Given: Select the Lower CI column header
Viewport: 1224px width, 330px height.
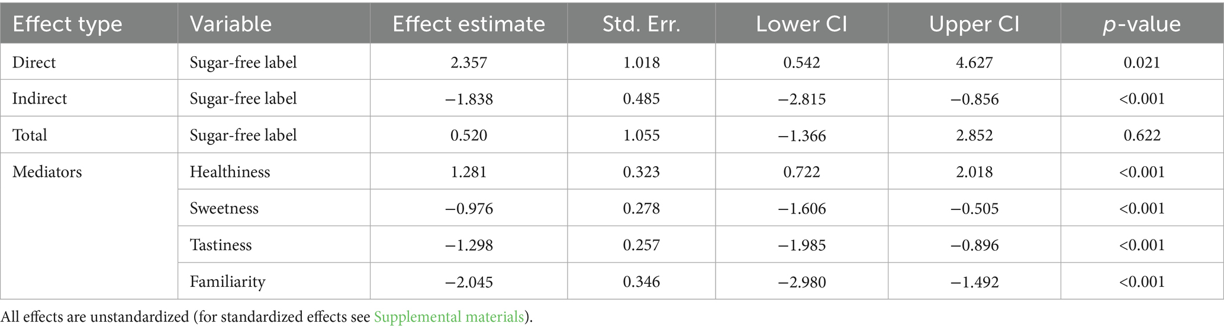Looking at the screenshot, I should tap(801, 24).
